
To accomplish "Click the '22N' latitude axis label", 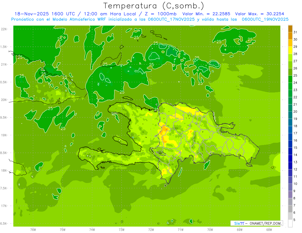I will pos(4,29).
